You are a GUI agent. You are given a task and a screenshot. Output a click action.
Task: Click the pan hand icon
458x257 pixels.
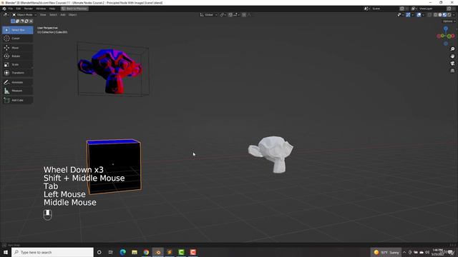452,56
